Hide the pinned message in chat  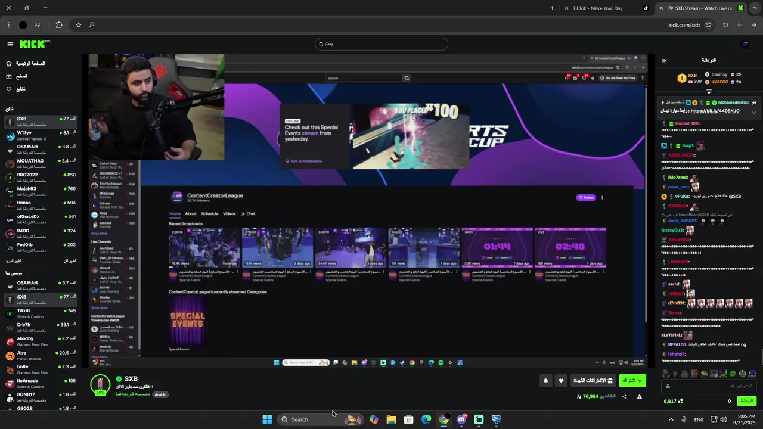coord(754,102)
